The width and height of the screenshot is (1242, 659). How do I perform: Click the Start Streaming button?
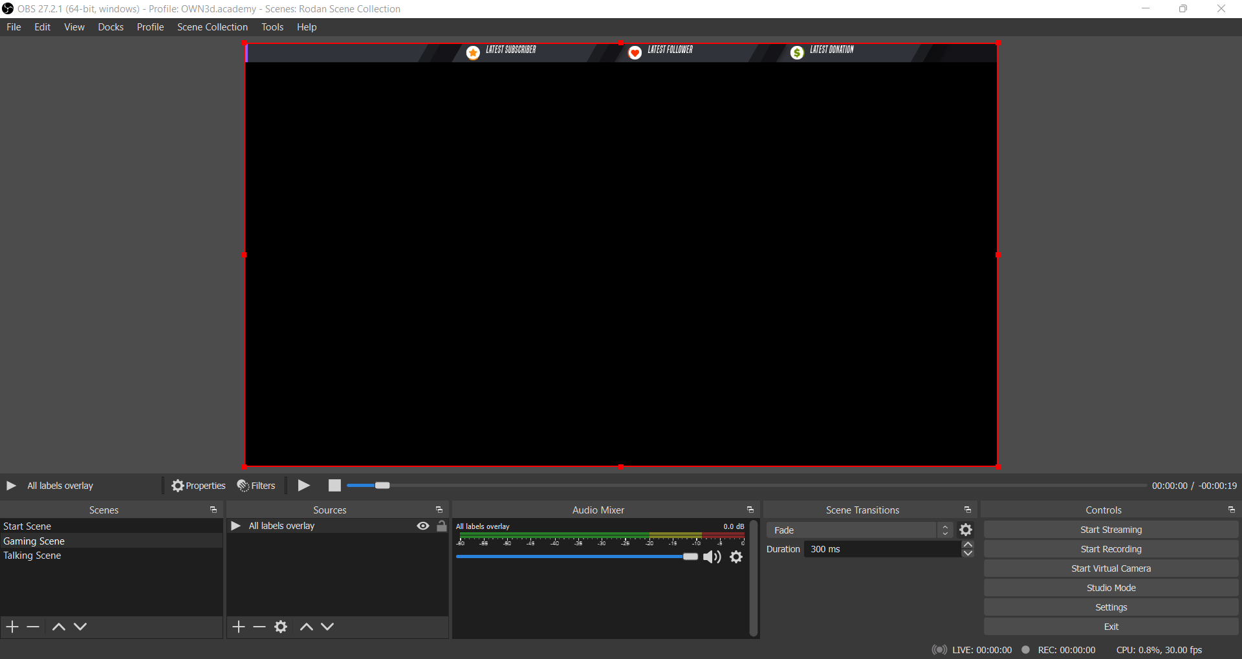point(1111,530)
